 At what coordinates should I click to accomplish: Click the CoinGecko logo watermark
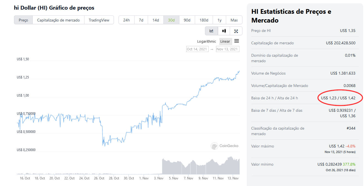tap(225, 146)
